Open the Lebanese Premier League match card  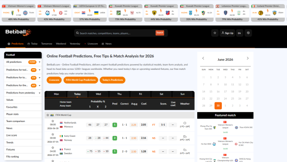click(x=232, y=13)
